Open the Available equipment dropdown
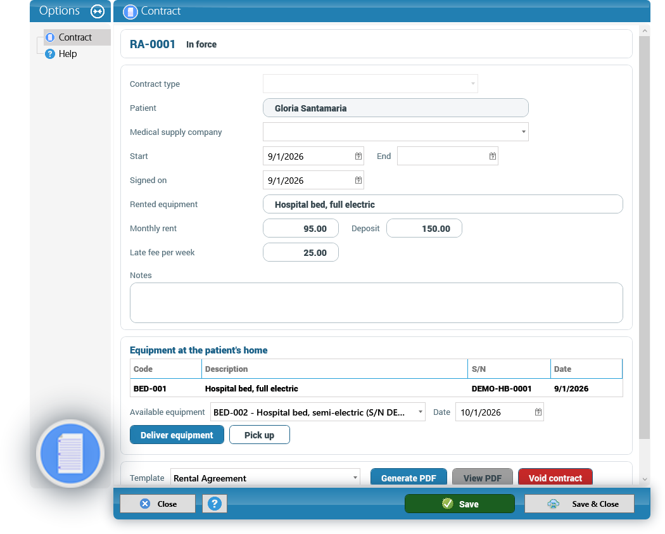The height and width of the screenshot is (534, 665). coord(420,412)
